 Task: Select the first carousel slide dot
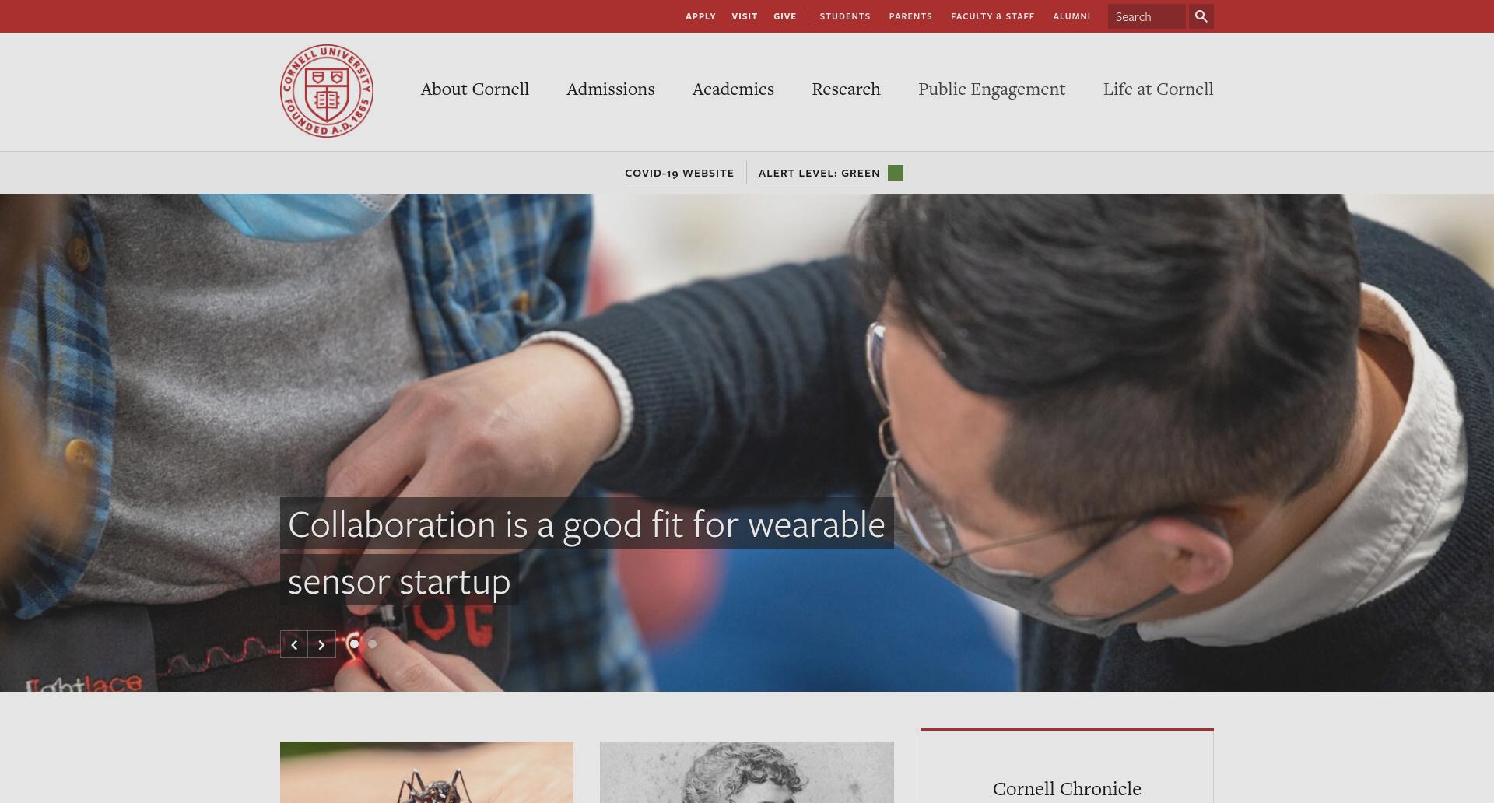pos(355,643)
